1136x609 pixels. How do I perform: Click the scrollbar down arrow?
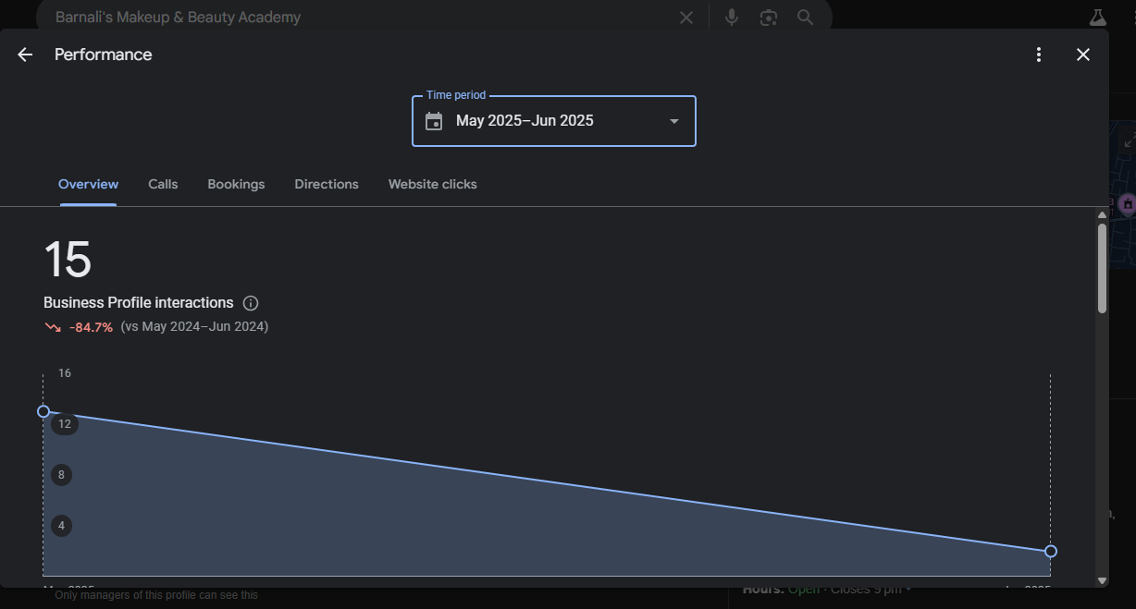coord(1102,580)
